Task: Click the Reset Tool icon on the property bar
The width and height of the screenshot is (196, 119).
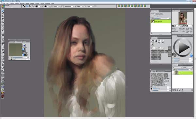Action: tap(24, 6)
